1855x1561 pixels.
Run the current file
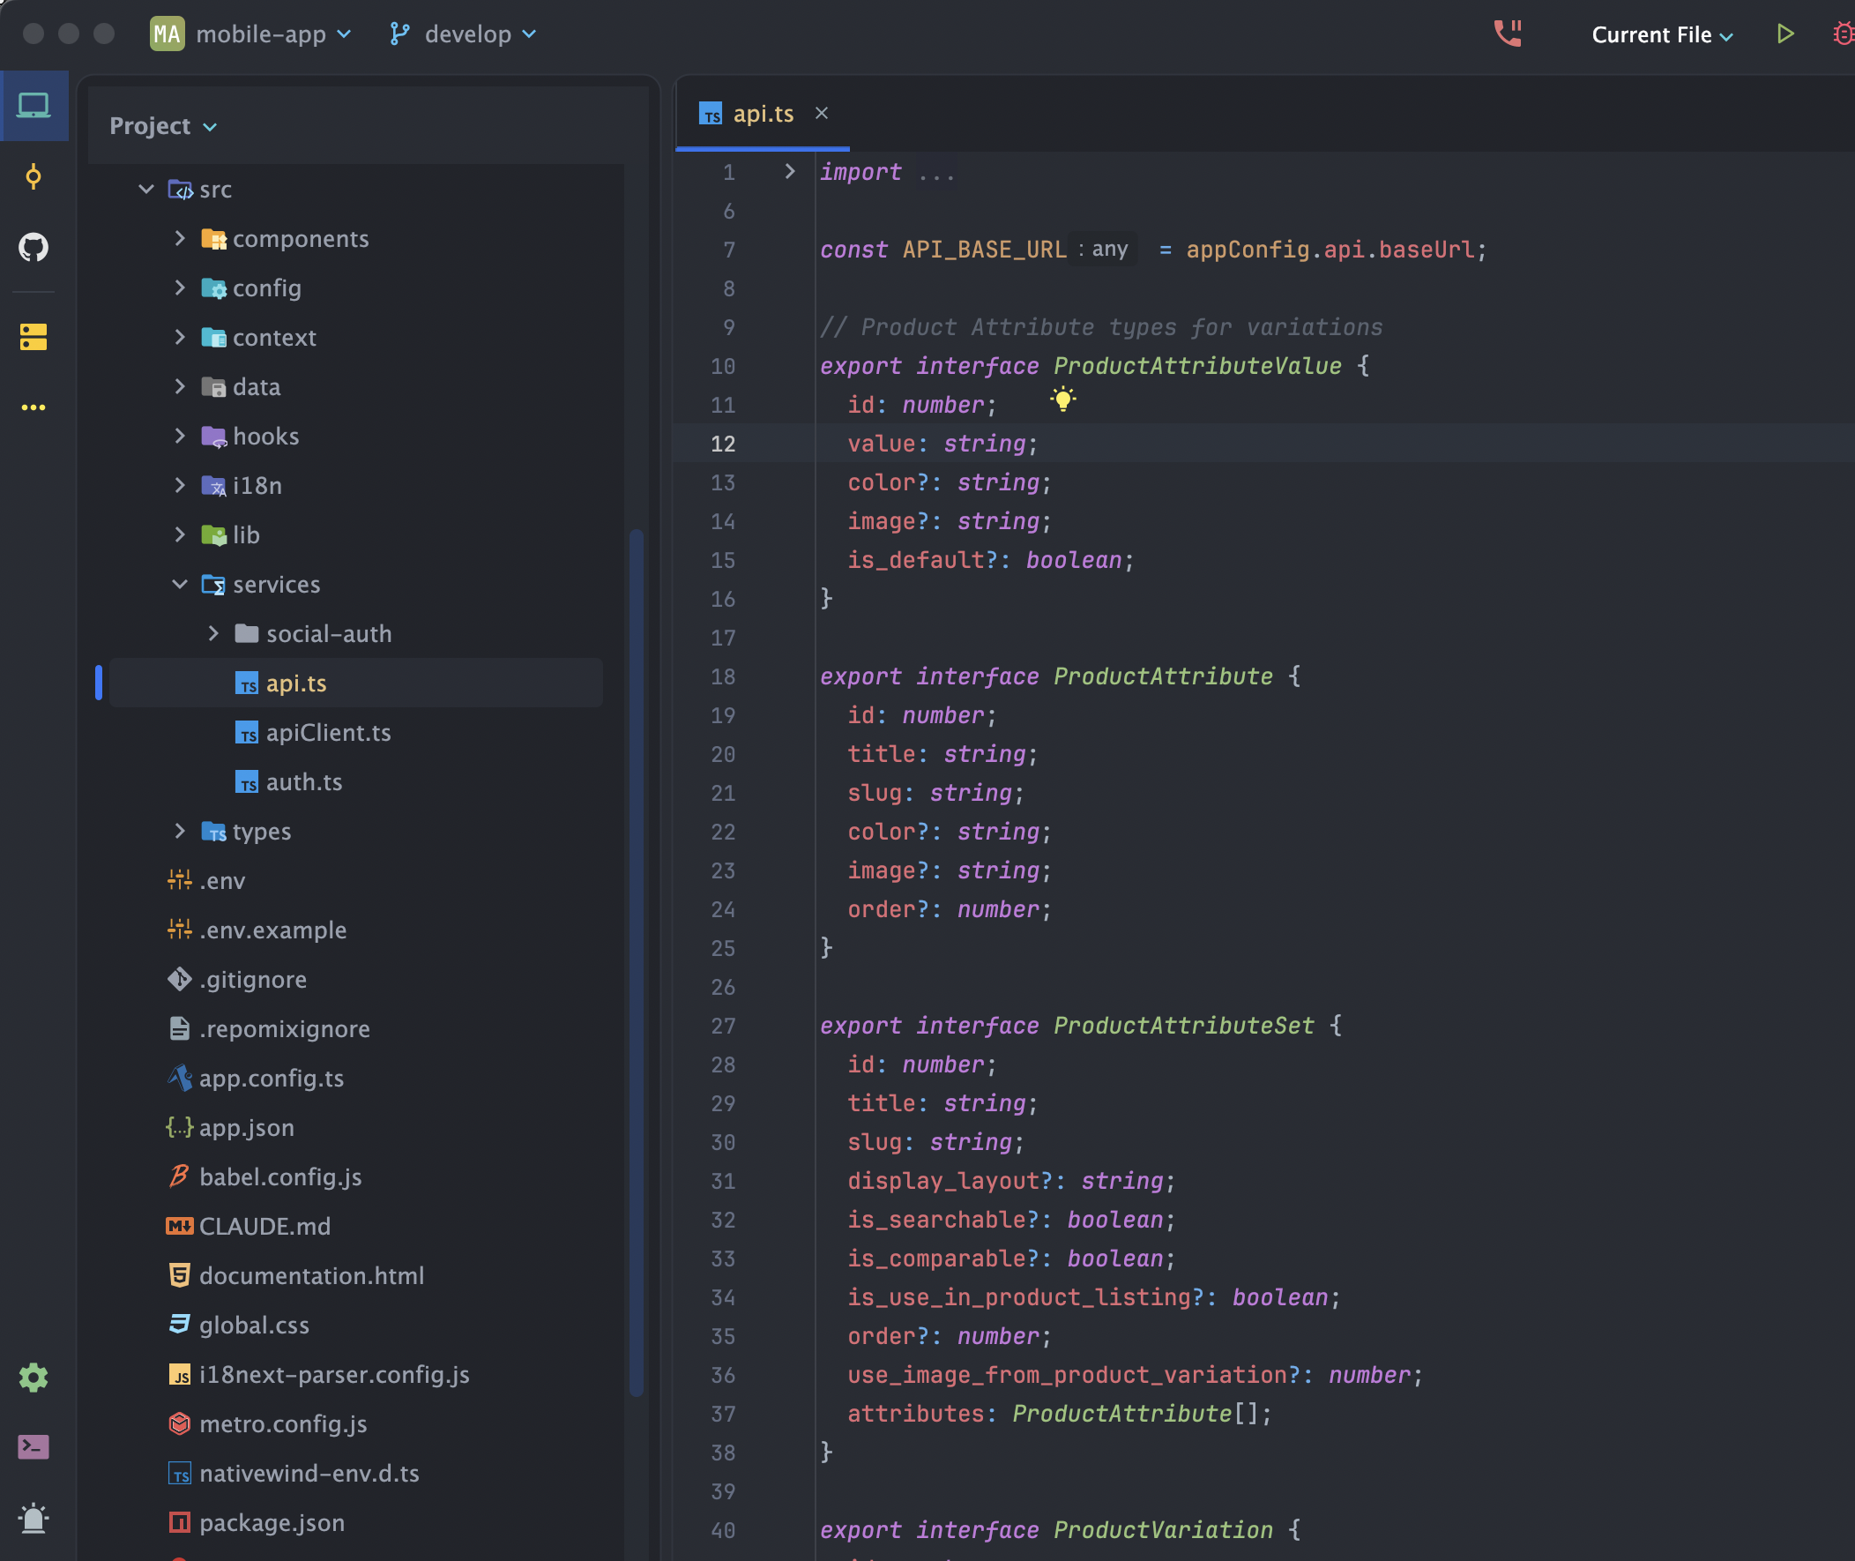[x=1785, y=34]
